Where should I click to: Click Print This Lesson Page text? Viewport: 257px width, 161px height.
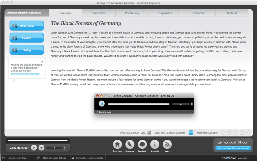coord(133,133)
